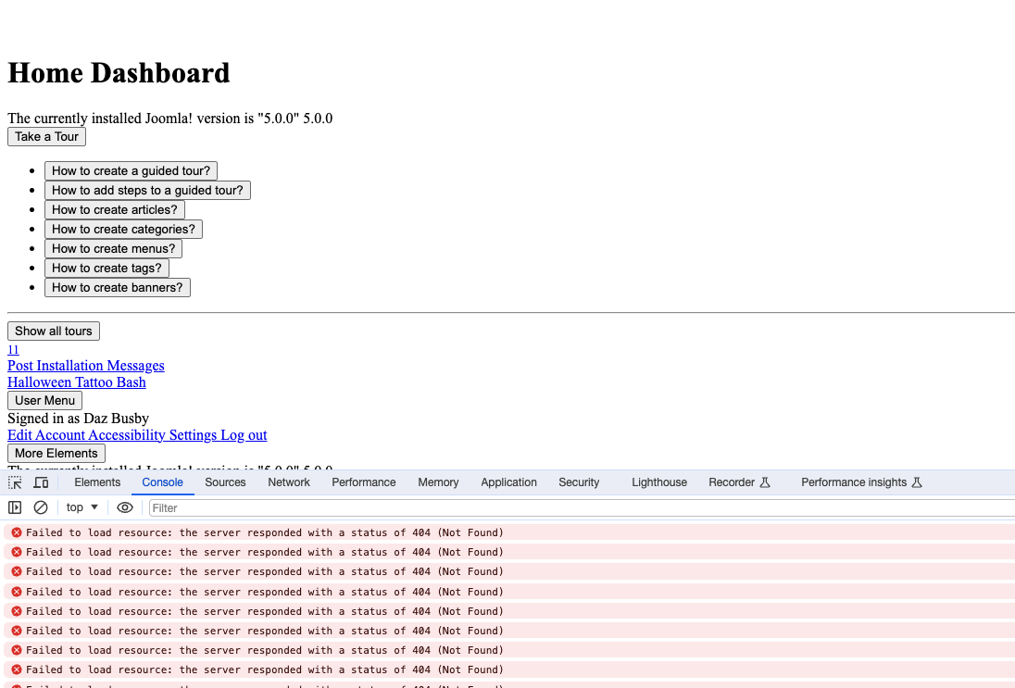Click the first error icon in console

pos(17,532)
